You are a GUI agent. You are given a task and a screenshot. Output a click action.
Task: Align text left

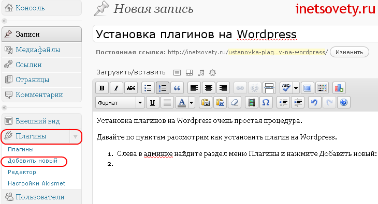(x=194, y=88)
